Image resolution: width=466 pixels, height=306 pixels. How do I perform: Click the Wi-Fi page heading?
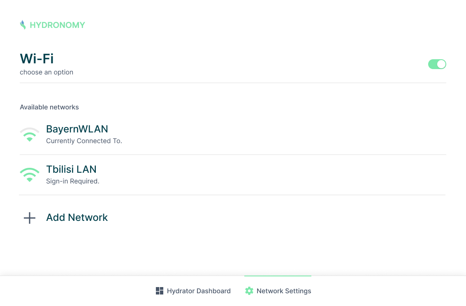tap(37, 59)
